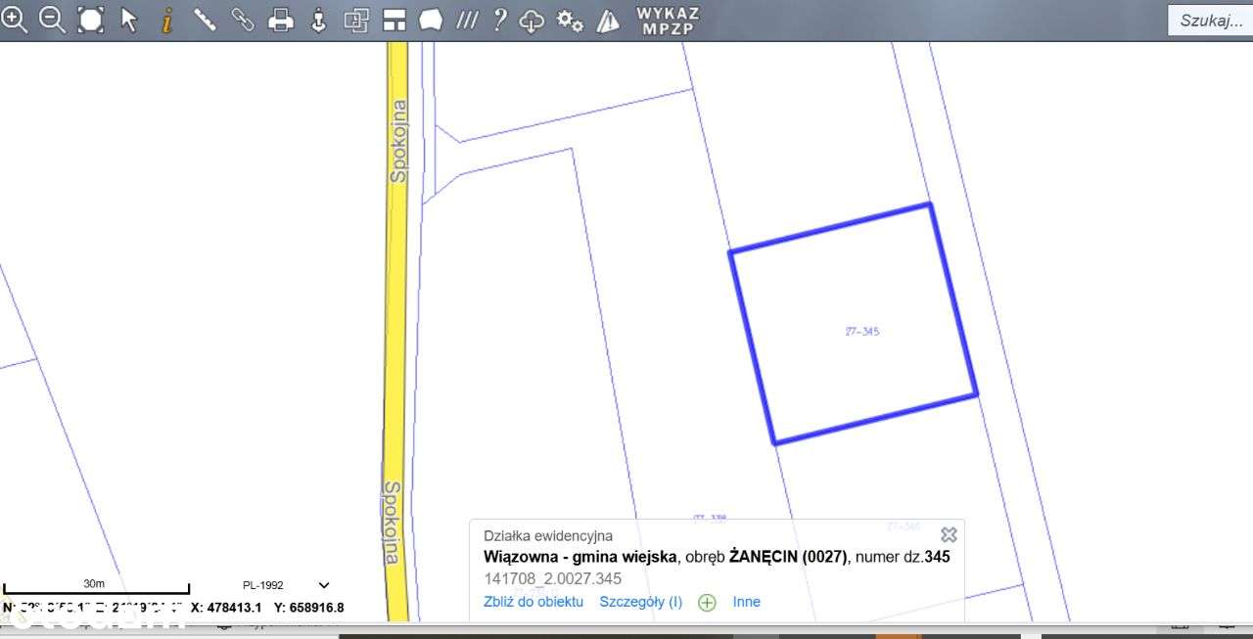
Task: Click lower Spokojna street label
Action: (x=392, y=522)
